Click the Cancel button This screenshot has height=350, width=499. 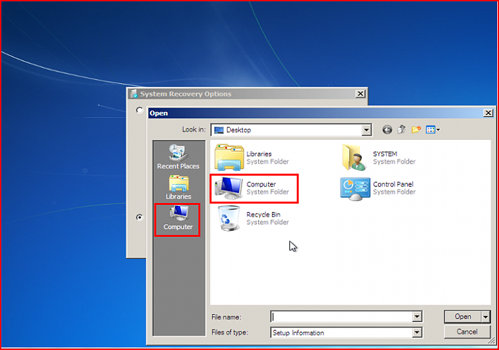click(x=467, y=332)
